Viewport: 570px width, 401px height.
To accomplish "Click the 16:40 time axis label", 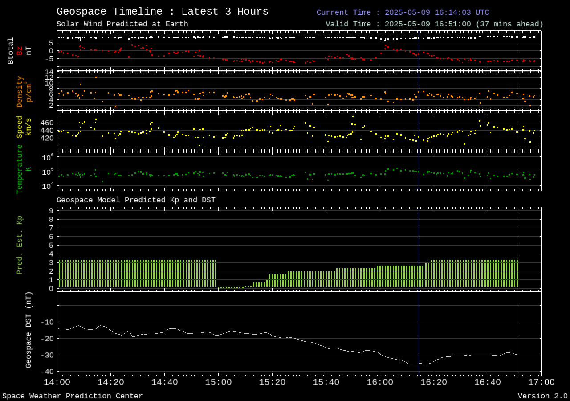I will [x=488, y=382].
